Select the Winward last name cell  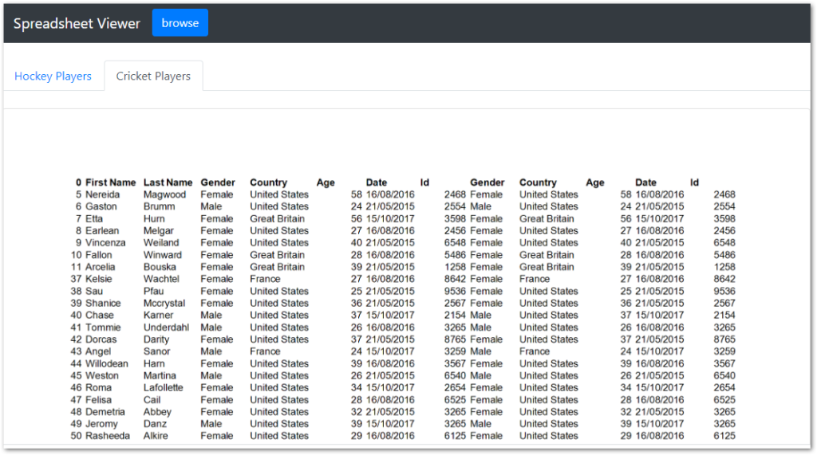point(163,255)
